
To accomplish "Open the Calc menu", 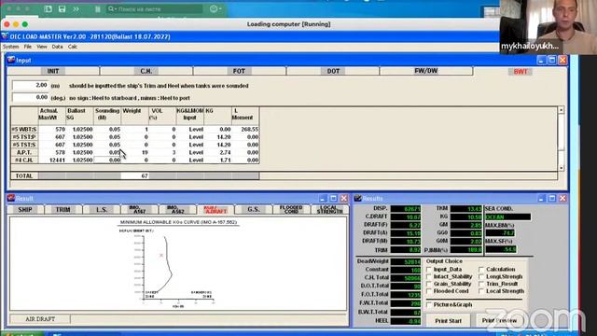I will pyautogui.click(x=73, y=47).
